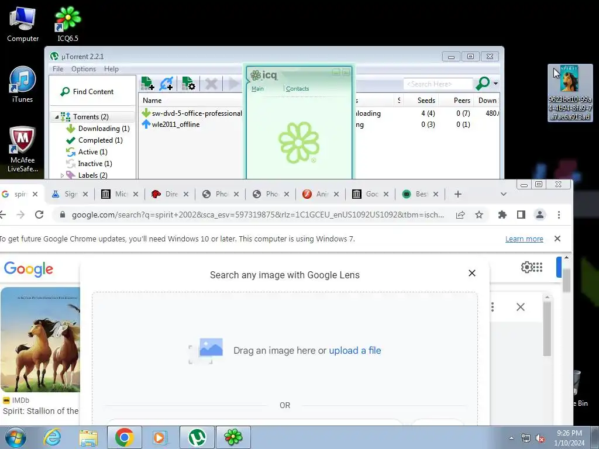599x449 pixels.
Task: Open the image panel's three-dot options
Action: click(x=493, y=306)
